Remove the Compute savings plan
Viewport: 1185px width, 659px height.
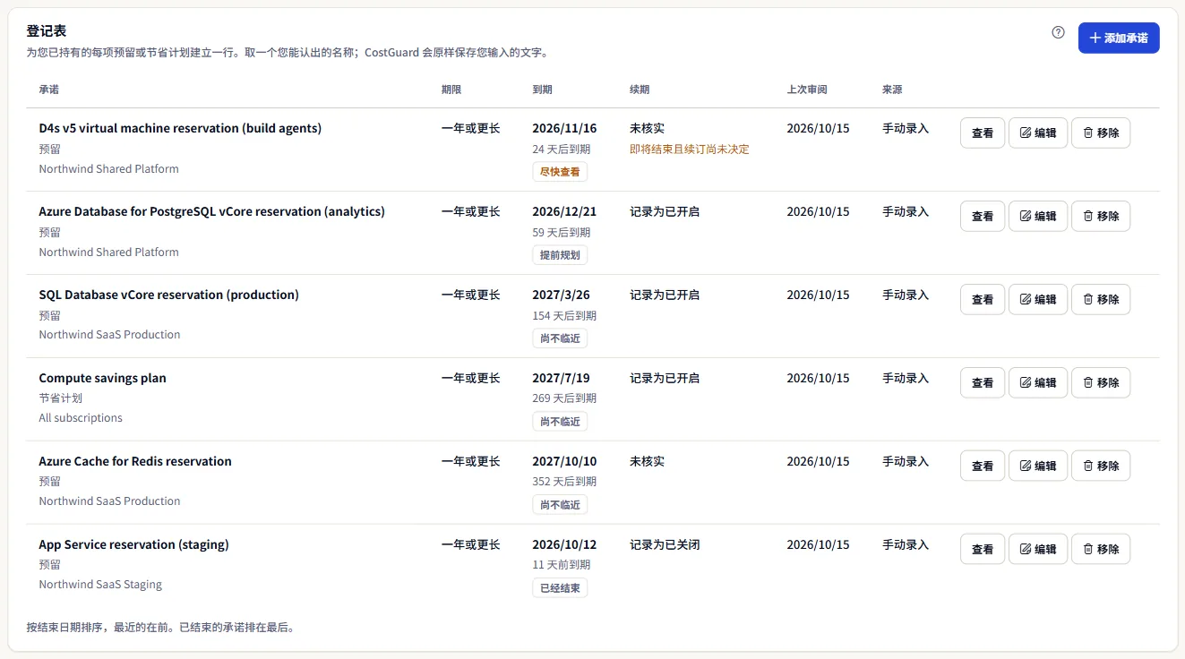[1101, 382]
